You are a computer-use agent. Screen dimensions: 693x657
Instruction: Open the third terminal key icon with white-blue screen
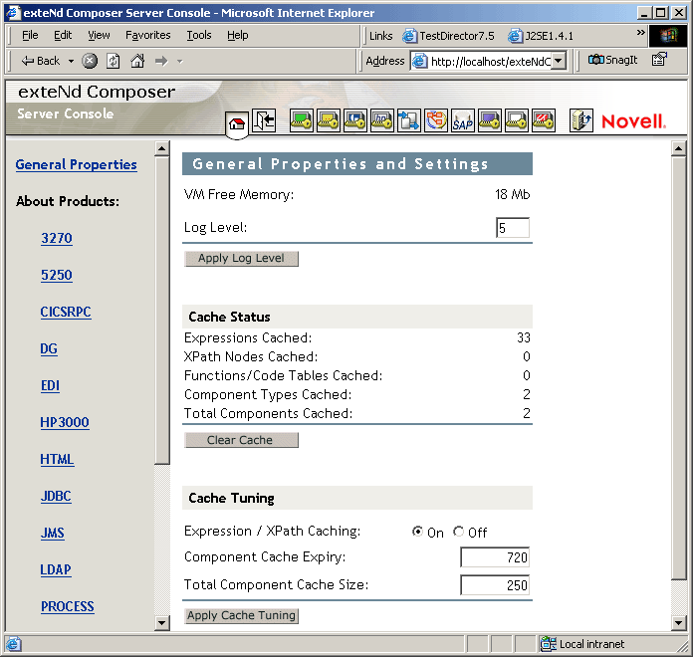coord(354,120)
